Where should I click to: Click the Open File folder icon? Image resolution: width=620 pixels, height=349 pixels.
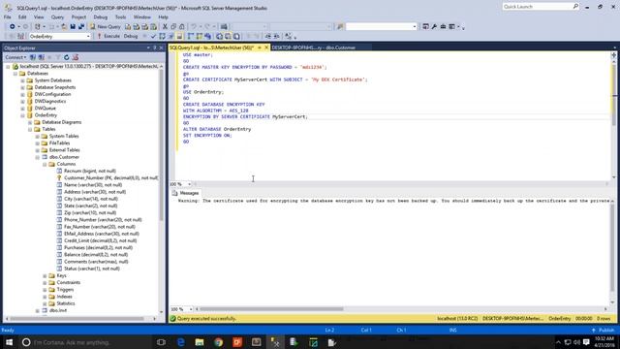[64, 26]
